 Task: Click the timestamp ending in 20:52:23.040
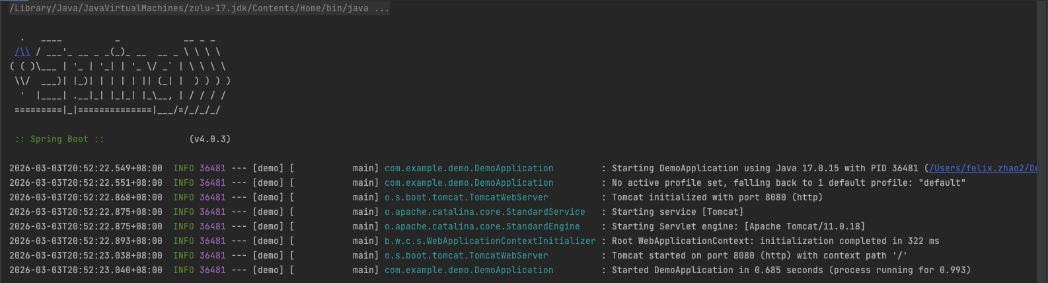click(x=85, y=270)
